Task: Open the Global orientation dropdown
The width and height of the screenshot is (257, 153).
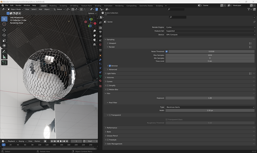Action: tap(59, 9)
